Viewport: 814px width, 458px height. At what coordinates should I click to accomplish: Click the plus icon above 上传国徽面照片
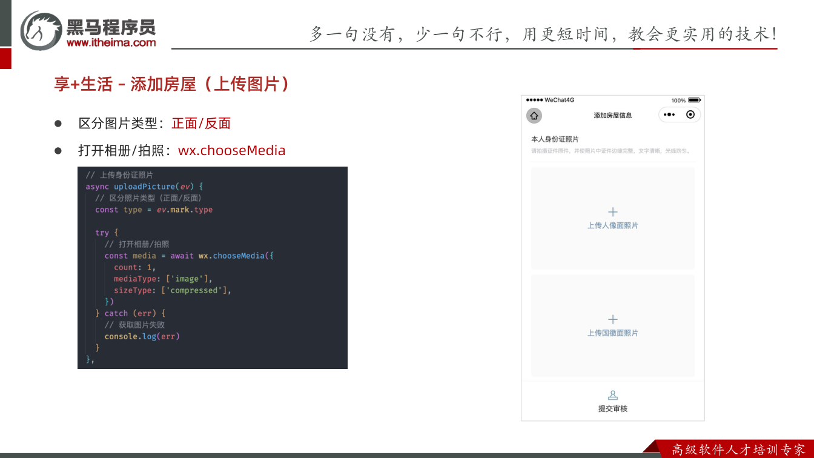pyautogui.click(x=613, y=319)
